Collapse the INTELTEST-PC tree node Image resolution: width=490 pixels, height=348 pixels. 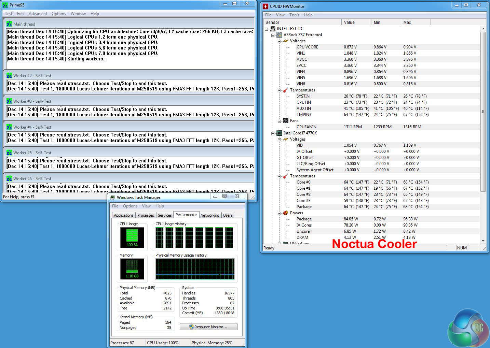[x=267, y=29]
